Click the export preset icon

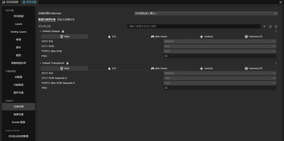pyautogui.click(x=276, y=26)
